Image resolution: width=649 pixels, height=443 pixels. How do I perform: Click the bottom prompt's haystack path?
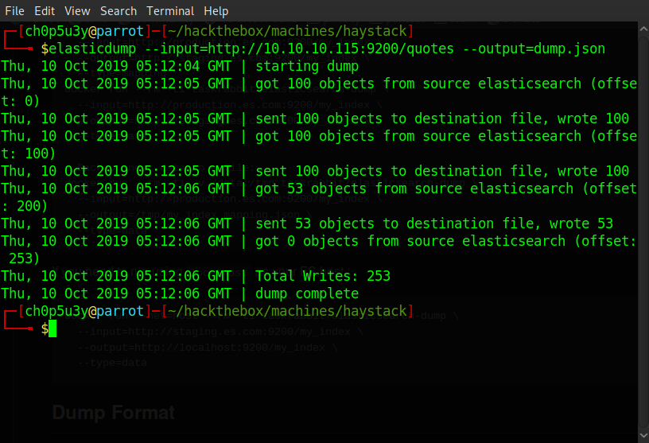tap(287, 311)
